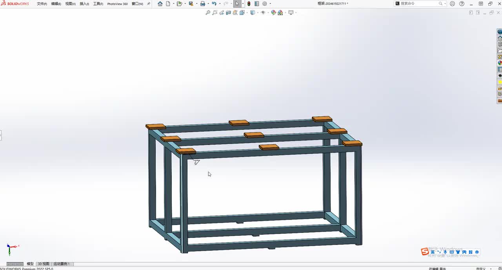Click the collapse left panel viewport button
Image resolution: width=502 pixels, height=270 pixels.
pyautogui.click(x=471, y=13)
